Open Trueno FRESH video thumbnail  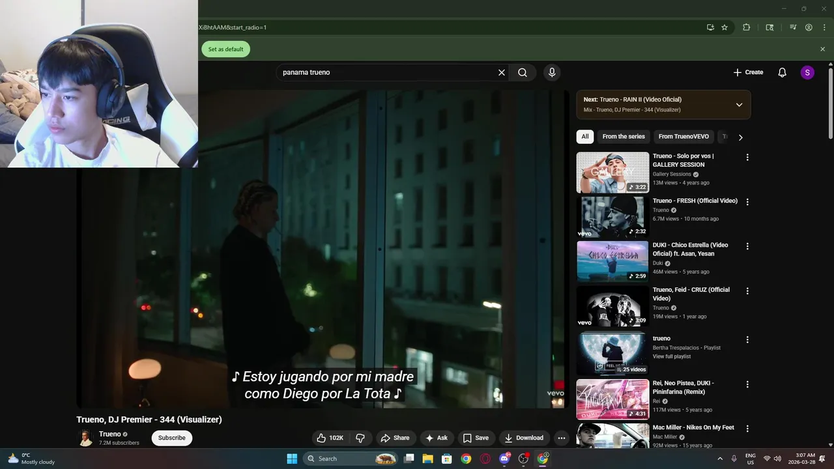(612, 217)
